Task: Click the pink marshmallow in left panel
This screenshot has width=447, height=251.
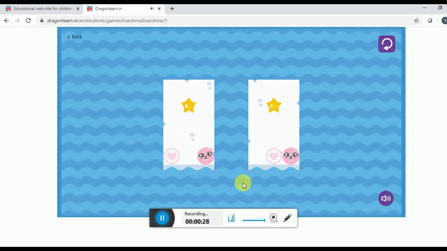Action: point(205,156)
